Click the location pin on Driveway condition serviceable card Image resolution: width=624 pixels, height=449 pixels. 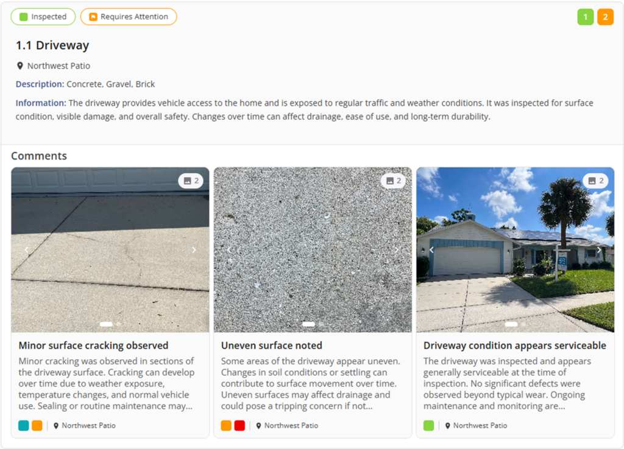[449, 425]
